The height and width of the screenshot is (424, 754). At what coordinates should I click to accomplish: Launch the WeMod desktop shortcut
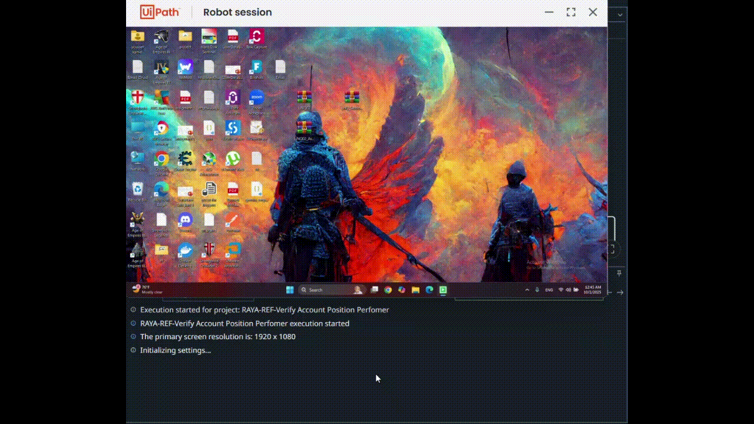point(185,68)
